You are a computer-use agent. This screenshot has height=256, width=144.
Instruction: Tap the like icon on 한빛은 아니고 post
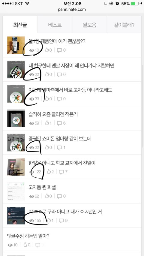click(x=49, y=172)
